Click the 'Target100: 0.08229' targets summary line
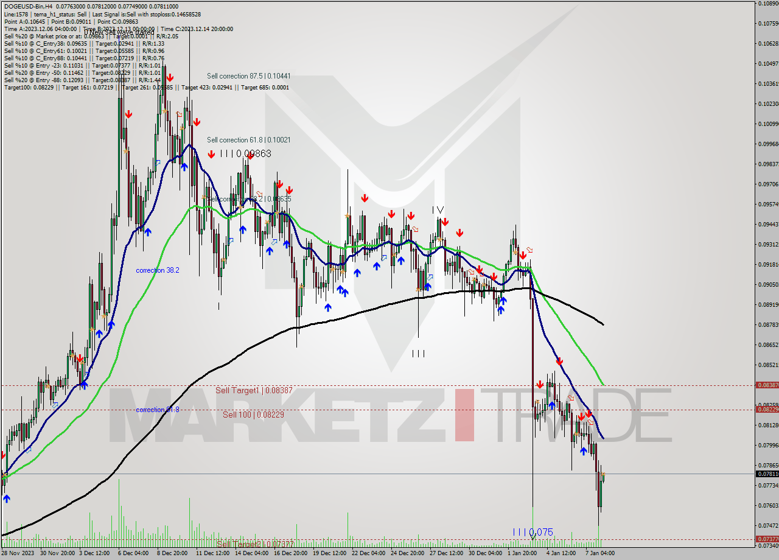Image resolution: width=779 pixels, height=560 pixels. point(146,87)
